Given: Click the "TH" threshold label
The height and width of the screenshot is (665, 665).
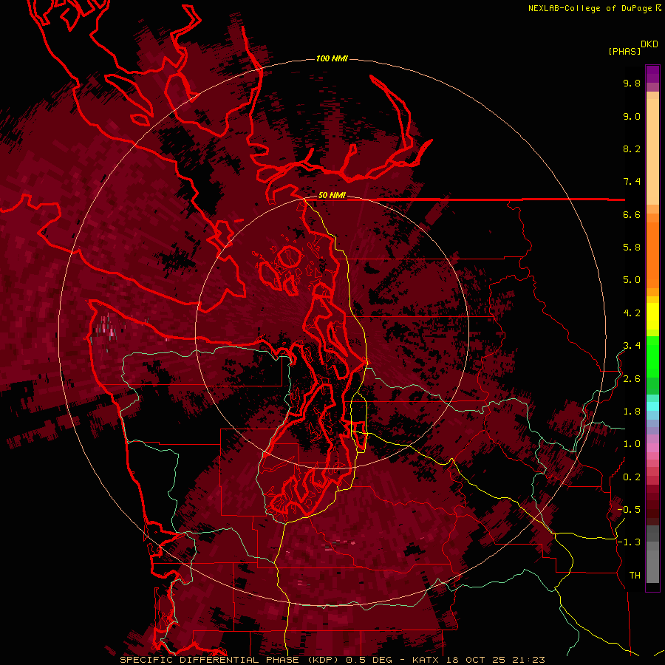Looking at the screenshot, I should (635, 576).
